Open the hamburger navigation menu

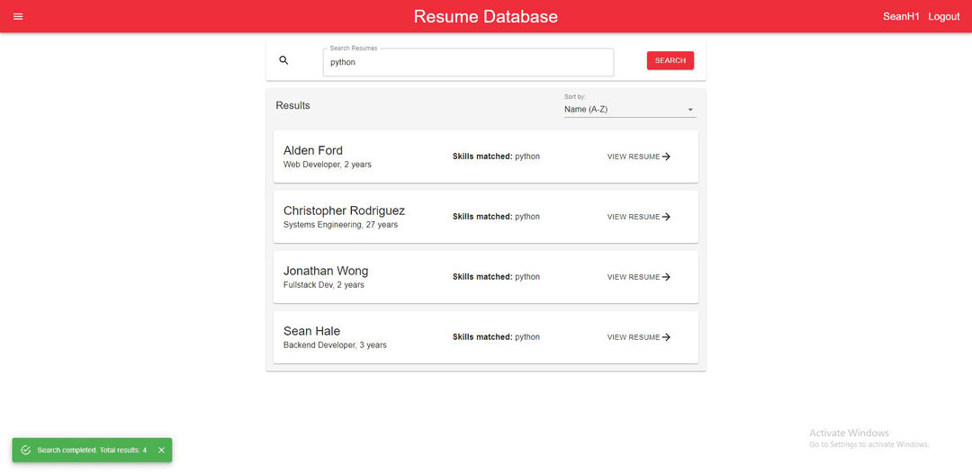coord(18,16)
